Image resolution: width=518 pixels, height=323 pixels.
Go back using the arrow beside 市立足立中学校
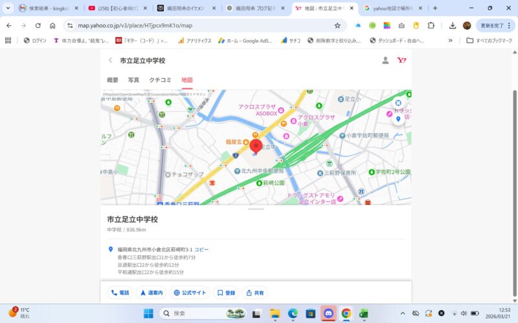click(x=110, y=60)
